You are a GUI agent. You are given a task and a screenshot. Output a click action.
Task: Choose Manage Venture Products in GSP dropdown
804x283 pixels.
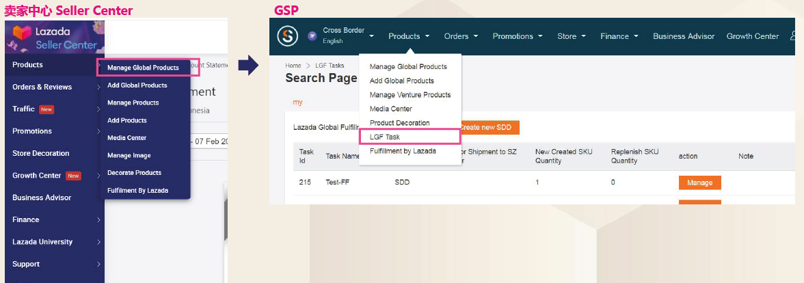410,95
